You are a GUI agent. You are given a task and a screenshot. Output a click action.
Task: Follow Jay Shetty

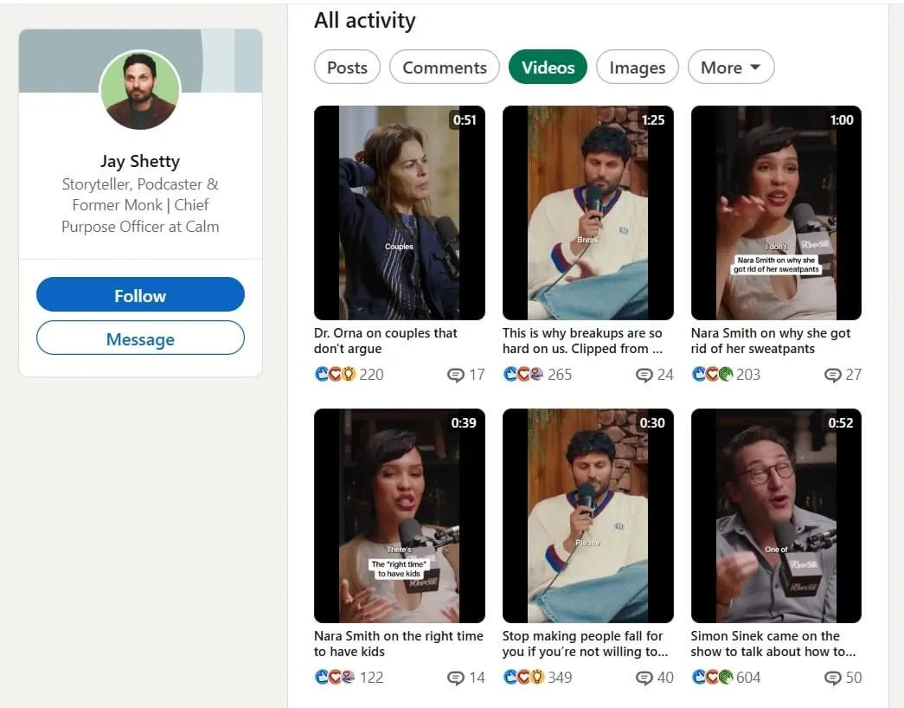pyautogui.click(x=140, y=295)
